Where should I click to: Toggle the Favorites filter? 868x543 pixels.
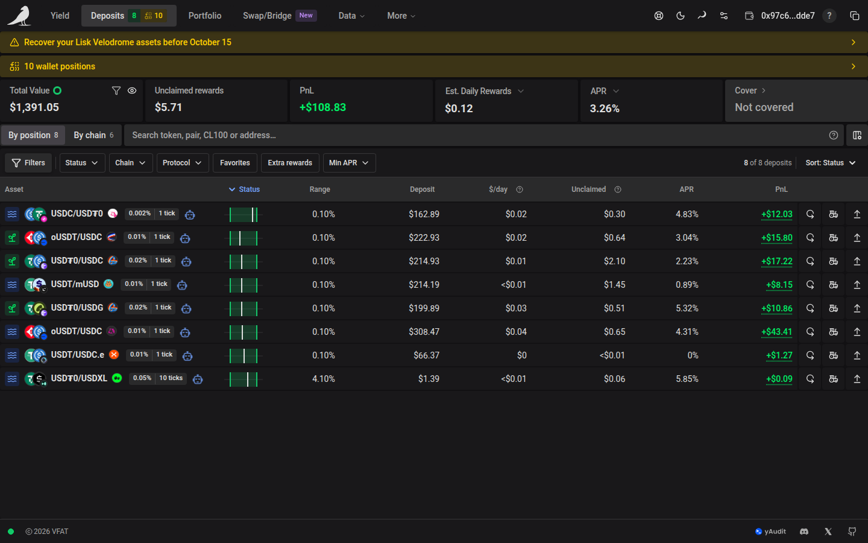click(235, 163)
